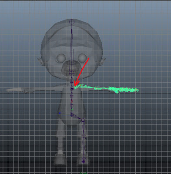Select the green elbow joint
The width and height of the screenshot is (171, 174).
(x=96, y=88)
